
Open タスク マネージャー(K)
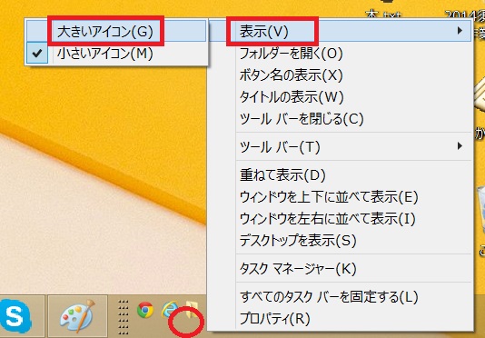(341, 269)
